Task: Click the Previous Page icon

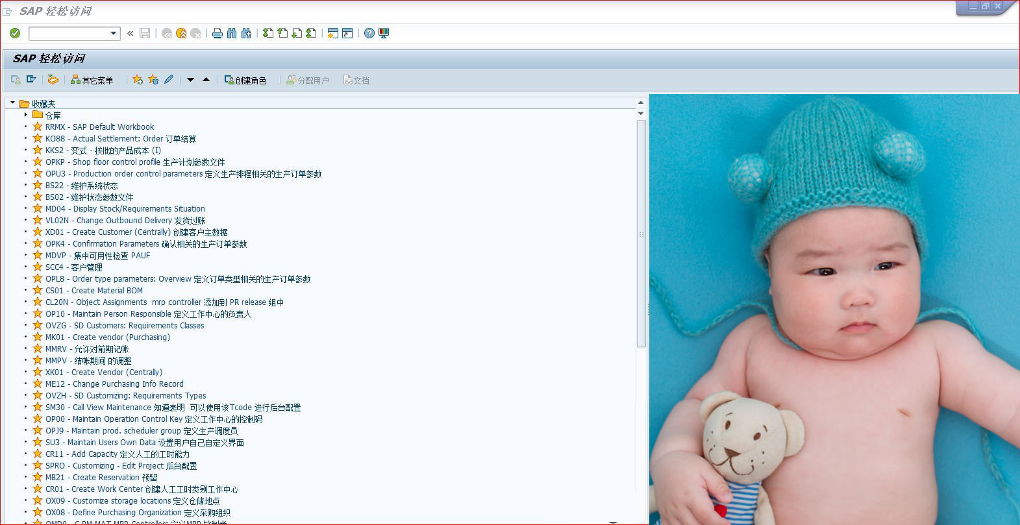Action: click(x=282, y=33)
